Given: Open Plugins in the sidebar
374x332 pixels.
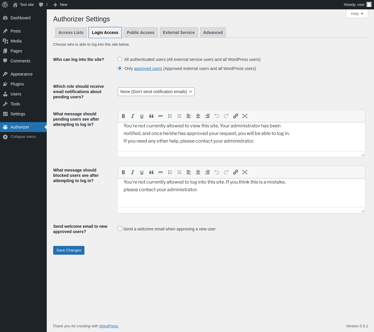Looking at the screenshot, I should [x=23, y=84].
